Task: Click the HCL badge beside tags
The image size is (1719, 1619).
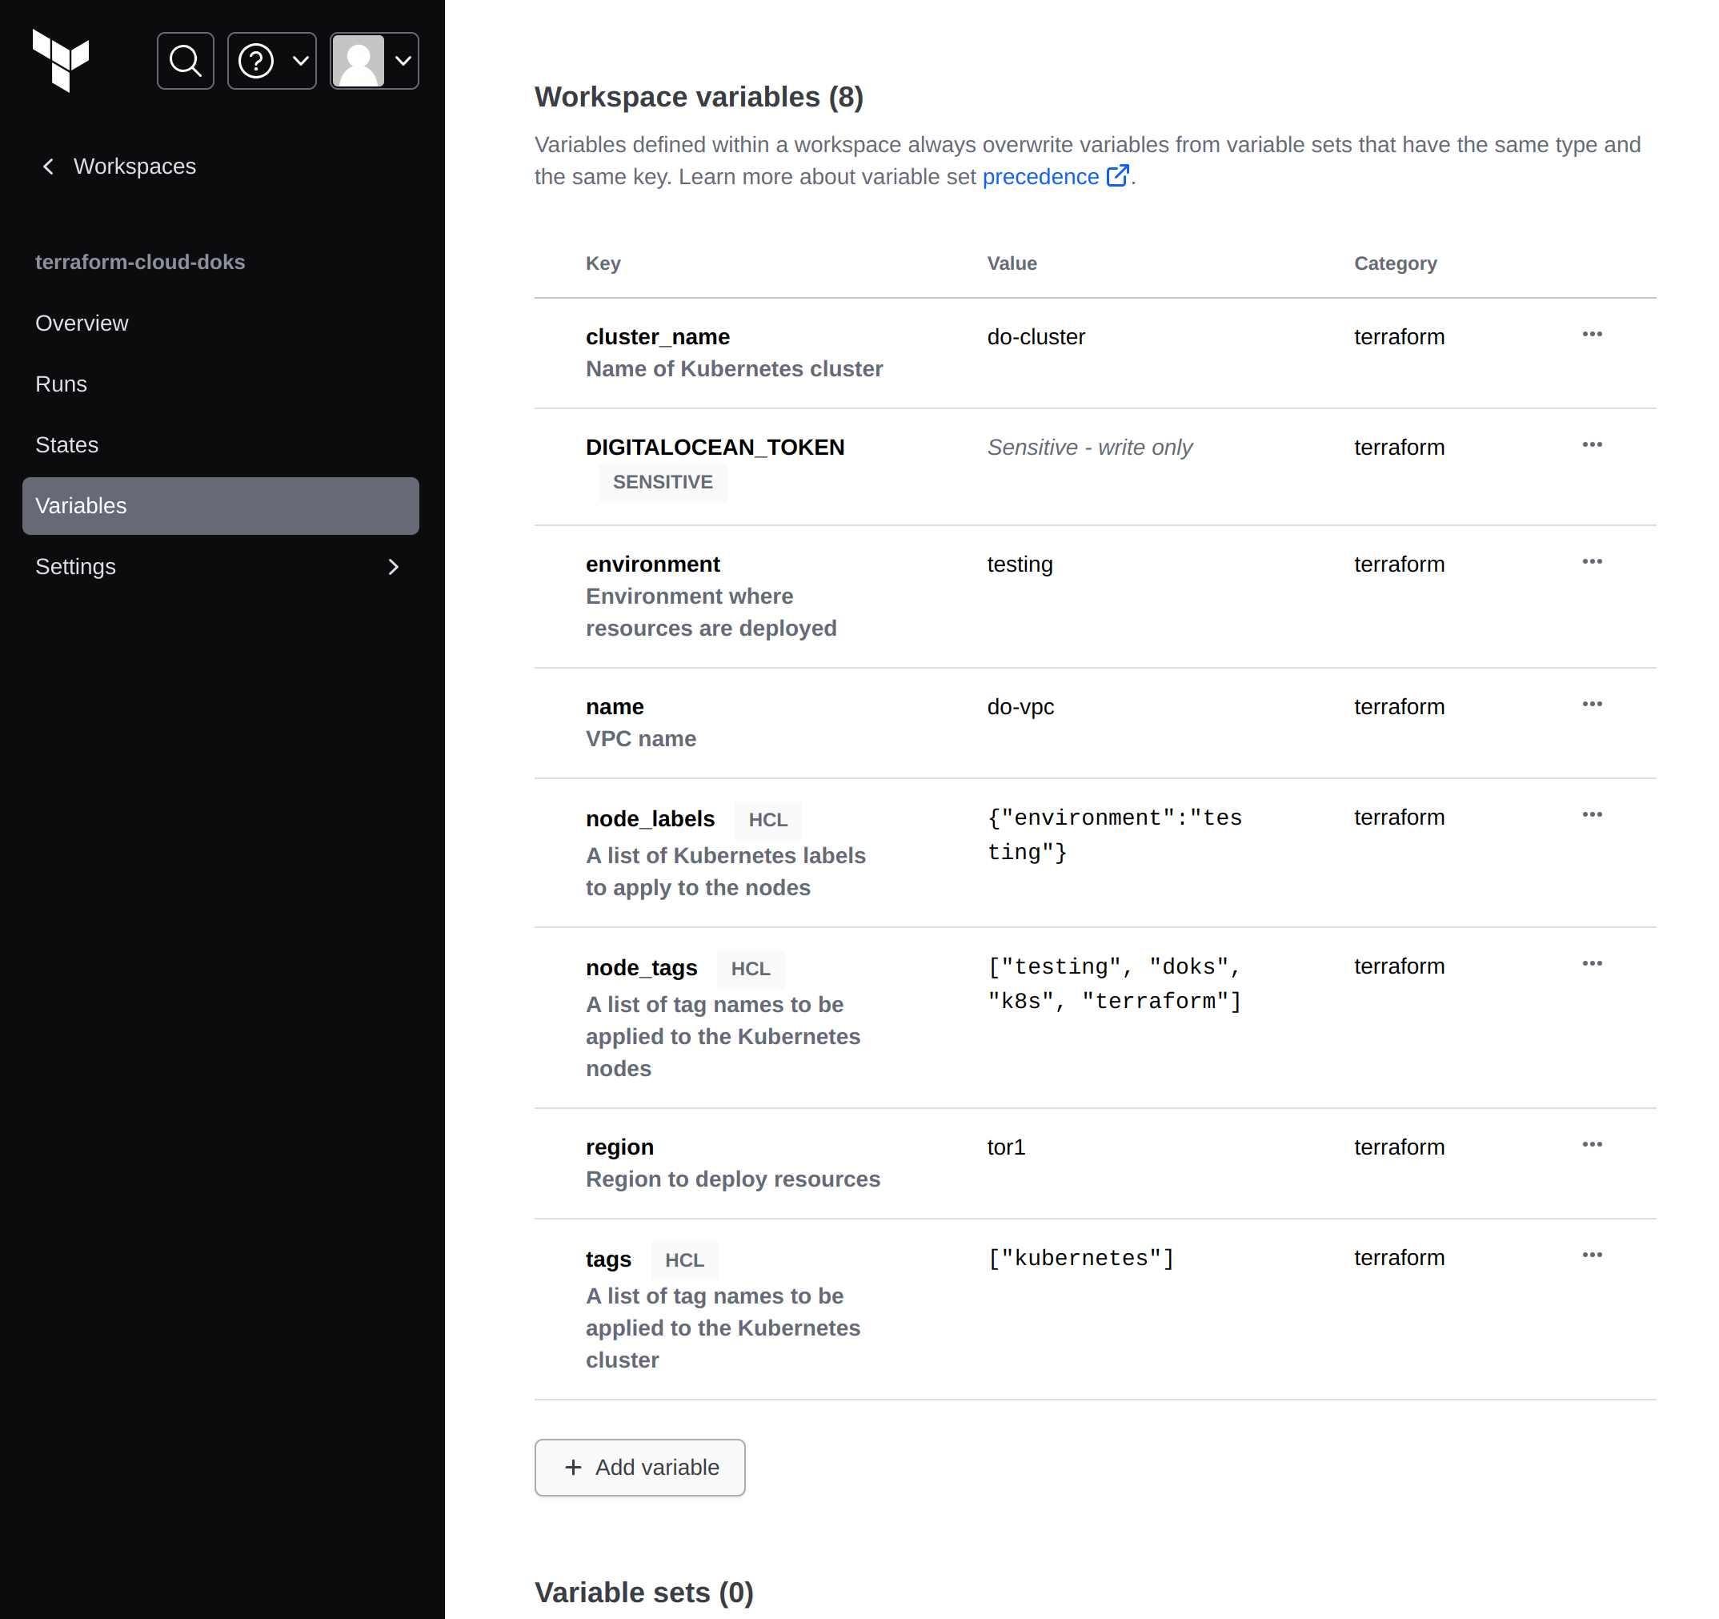Action: coord(685,1260)
